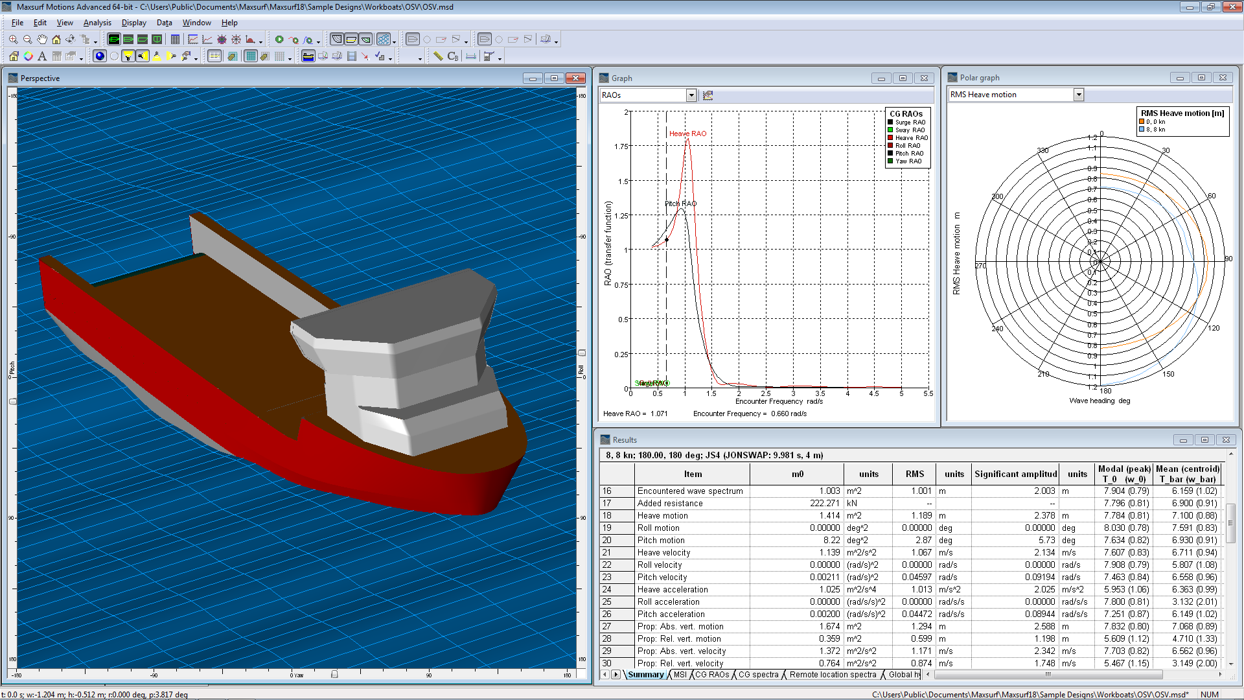Click the tab scroll left arrow in Results

point(605,675)
